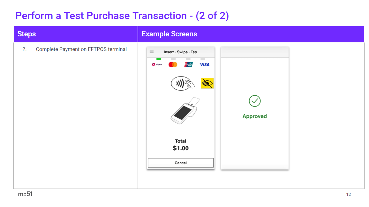Screen dimensions: 369x207
Task: Select the Mastercard logo
Action: pyautogui.click(x=173, y=65)
